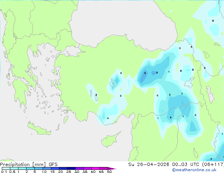
Task: Click the island of Crete on the map
Action: (39, 129)
